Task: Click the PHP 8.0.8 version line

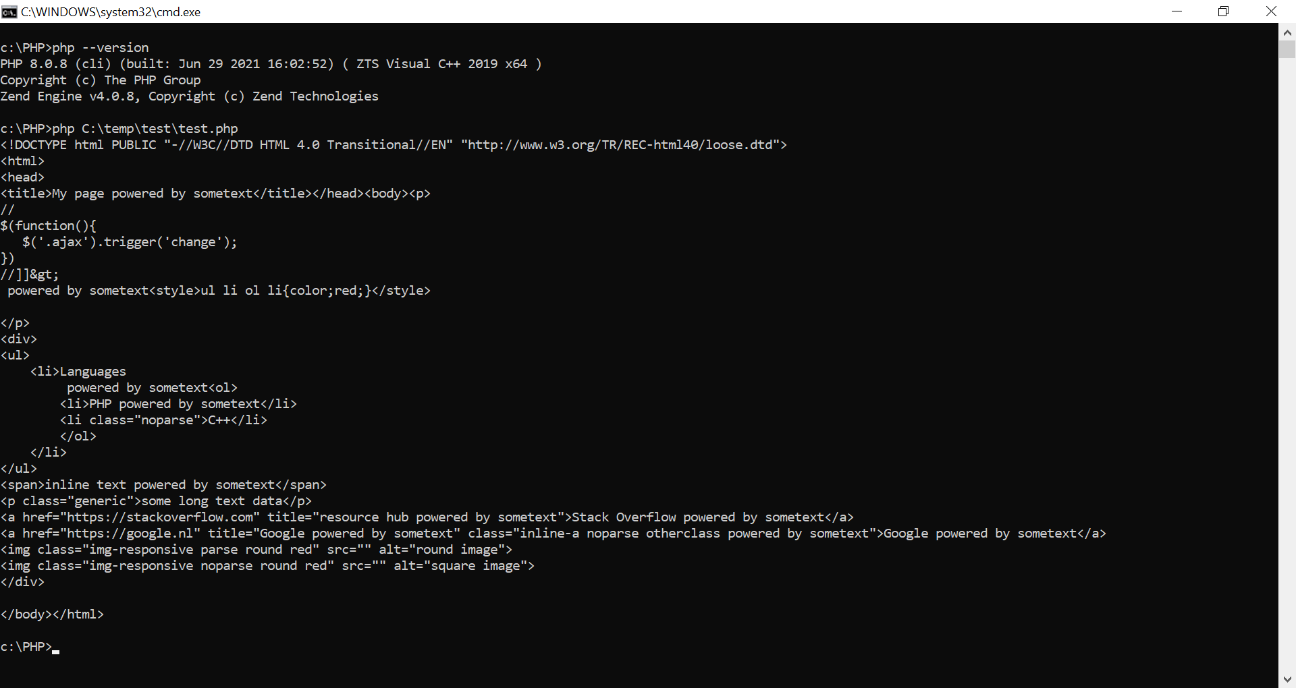Action: tap(271, 64)
